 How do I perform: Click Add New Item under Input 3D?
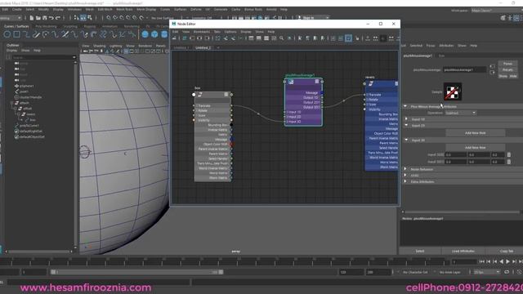click(476, 147)
